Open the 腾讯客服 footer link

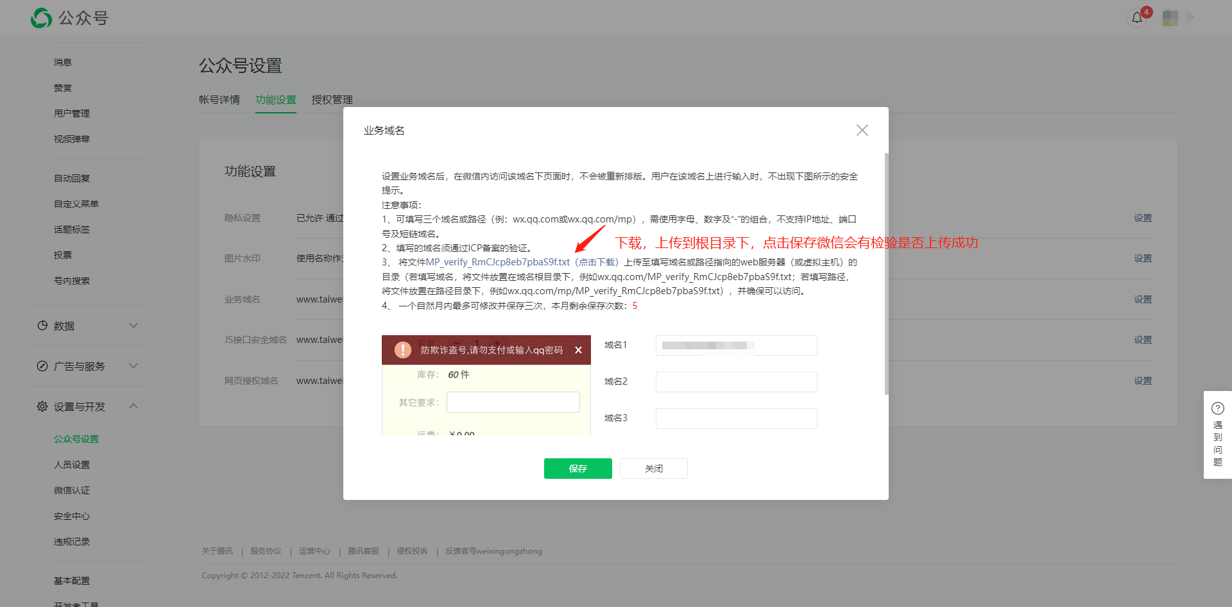(x=363, y=551)
